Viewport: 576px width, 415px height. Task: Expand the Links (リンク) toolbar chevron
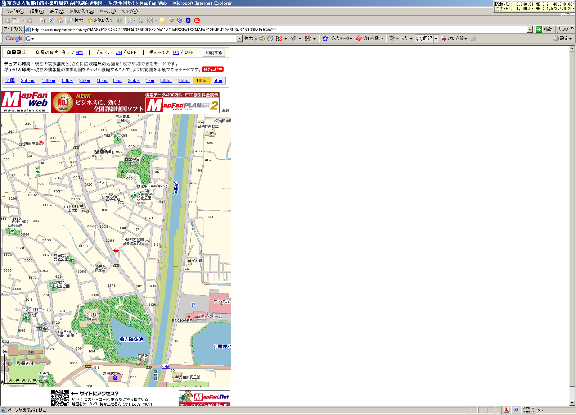(x=572, y=28)
